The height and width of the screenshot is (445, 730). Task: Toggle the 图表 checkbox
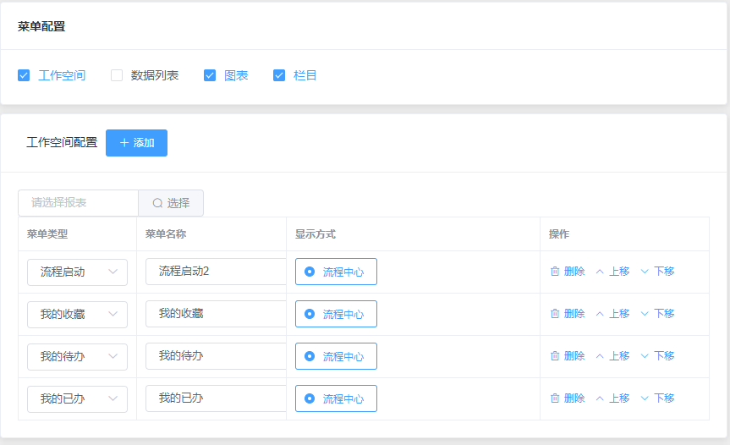210,75
